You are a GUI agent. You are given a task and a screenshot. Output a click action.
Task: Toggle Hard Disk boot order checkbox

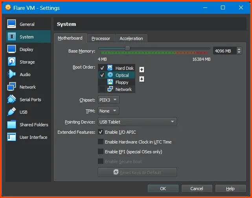tap(102, 68)
